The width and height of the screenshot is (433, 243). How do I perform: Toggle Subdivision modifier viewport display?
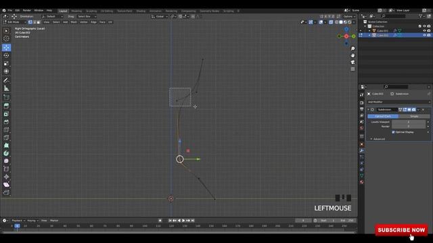[409, 109]
